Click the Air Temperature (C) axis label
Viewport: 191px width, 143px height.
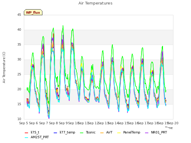point(4,67)
